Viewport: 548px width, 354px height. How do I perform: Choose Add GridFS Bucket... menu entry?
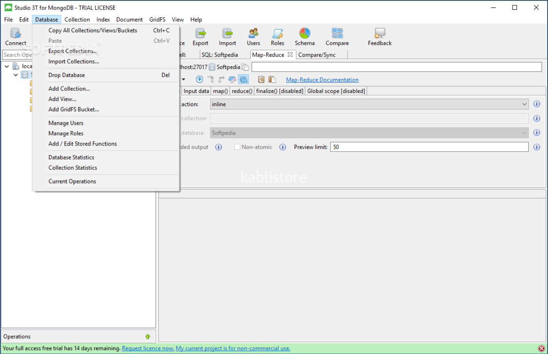point(106,109)
